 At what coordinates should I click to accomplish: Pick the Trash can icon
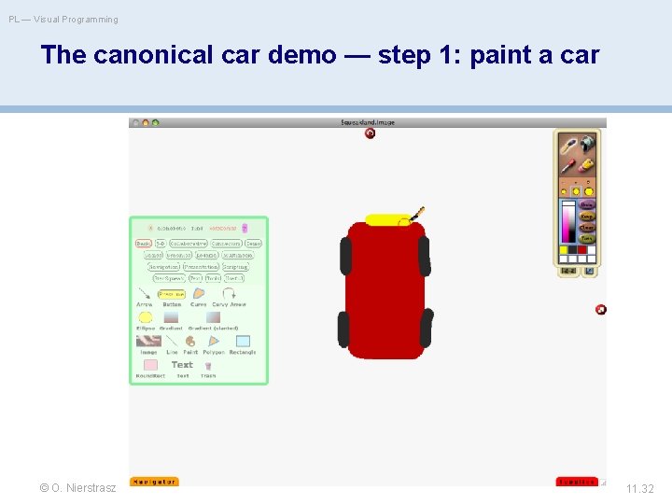click(x=208, y=366)
